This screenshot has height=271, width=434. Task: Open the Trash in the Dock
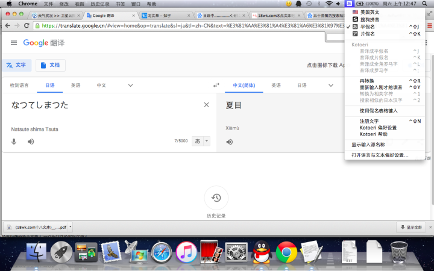pyautogui.click(x=399, y=252)
